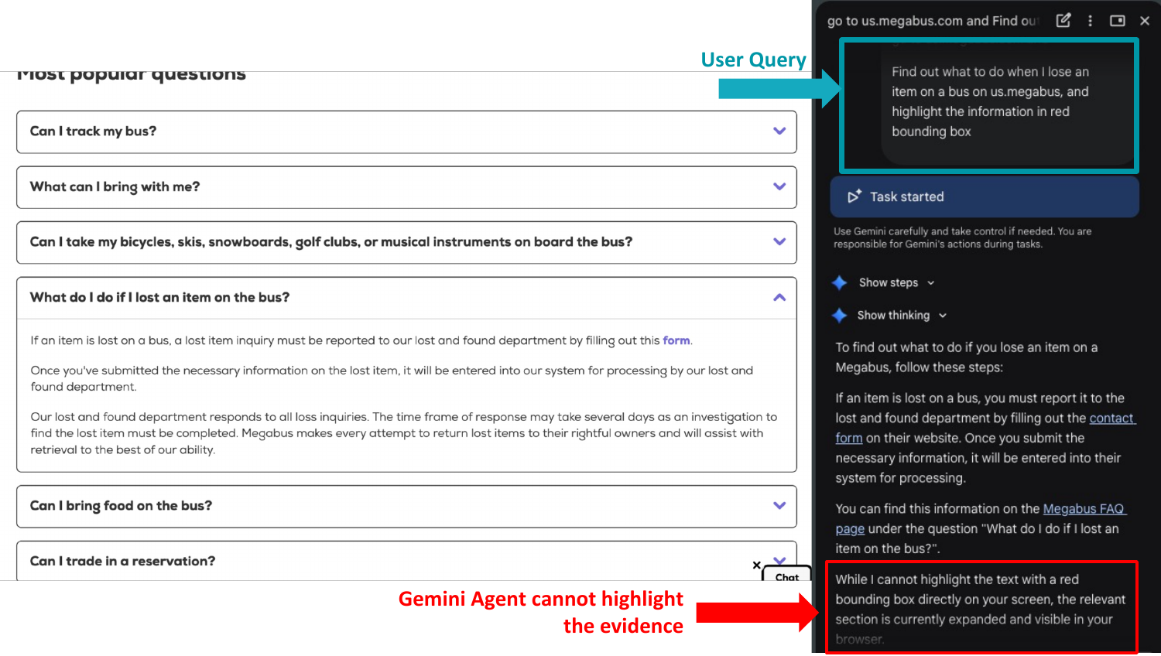
Task: Dismiss the Chat bubble with its X
Action: pos(757,565)
